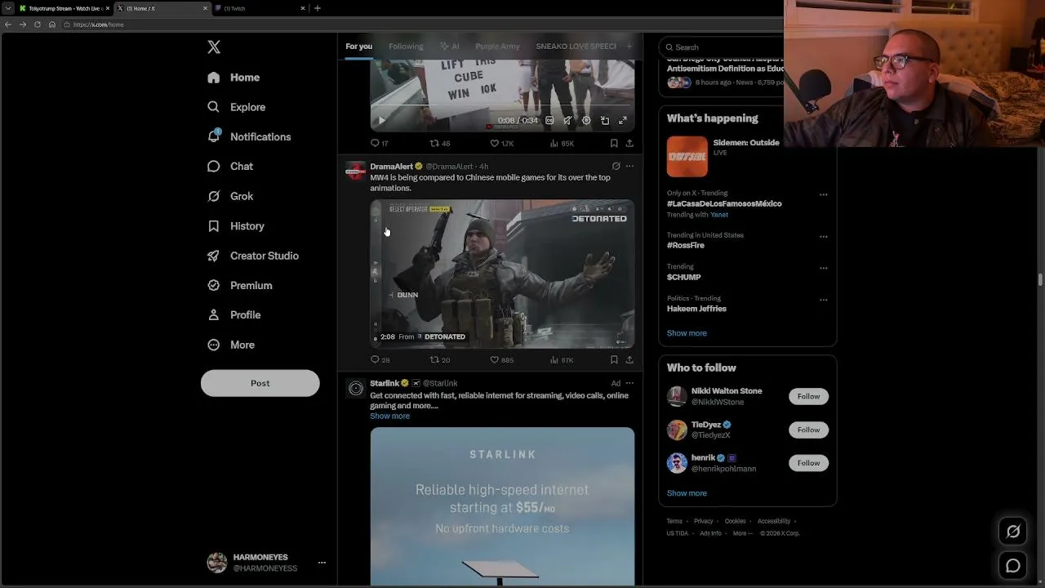
Task: Ask Grok about the DramaAlert post
Action: [616, 167]
